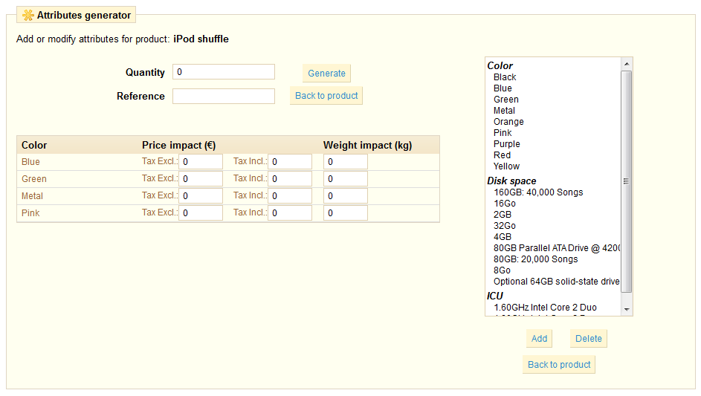The width and height of the screenshot is (701, 396).
Task: Select Blue in the attribute listbox
Action: (x=503, y=88)
